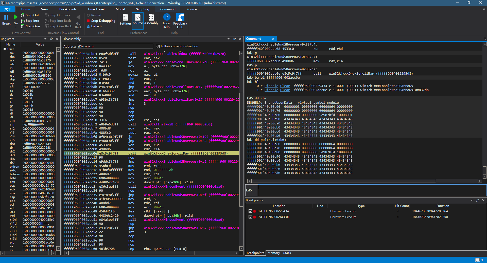Switch to the Model ribbon tab
Screen dimensions: 487x263
(120, 9)
